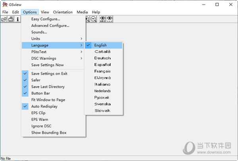Screen dimensions: 238x161
Task: Click the zoom out magnifier icon
Action: [94, 19]
